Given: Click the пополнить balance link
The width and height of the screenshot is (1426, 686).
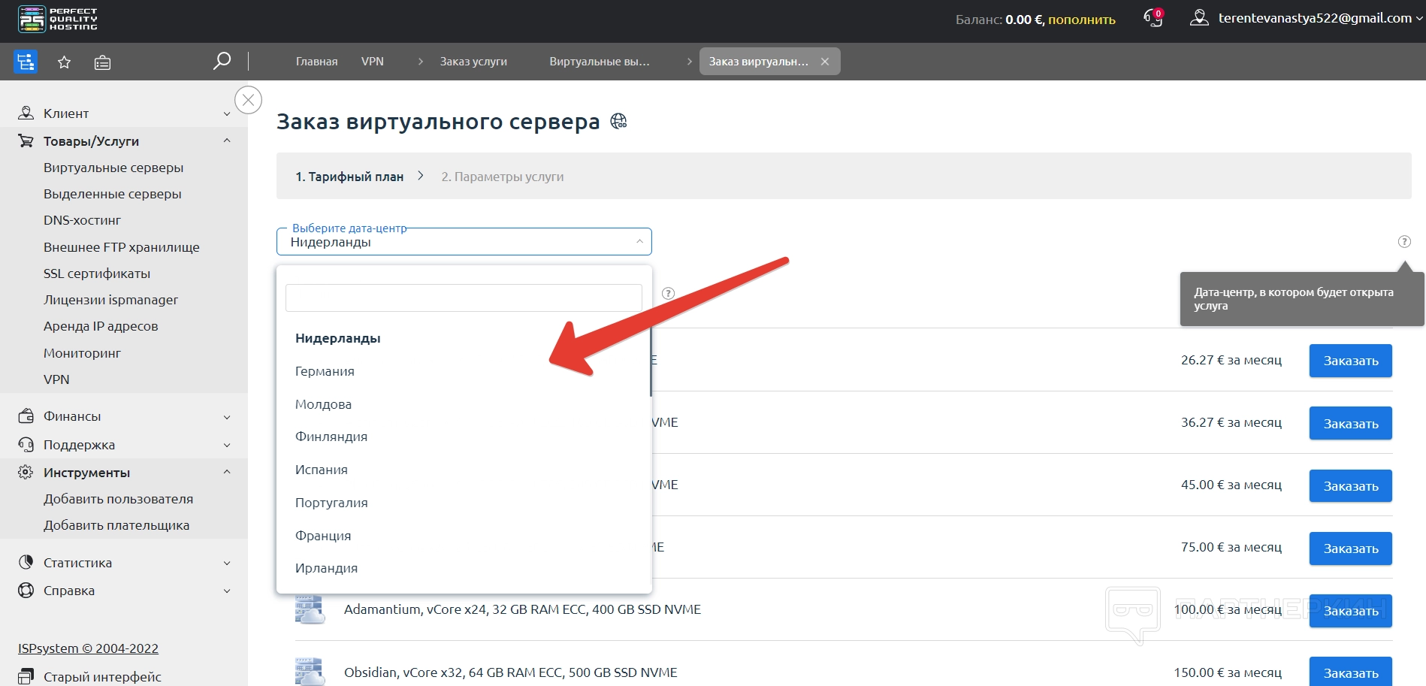Looking at the screenshot, I should click(1081, 20).
